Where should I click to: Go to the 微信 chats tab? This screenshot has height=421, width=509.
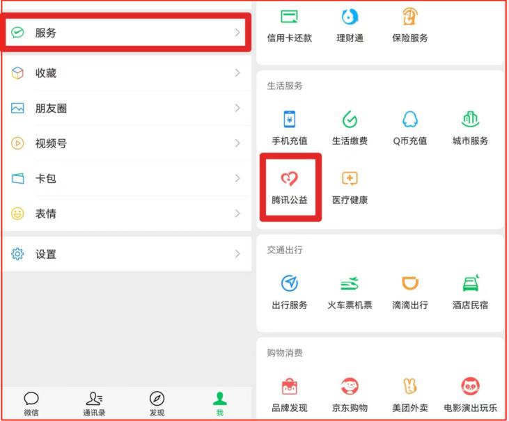[x=31, y=404]
